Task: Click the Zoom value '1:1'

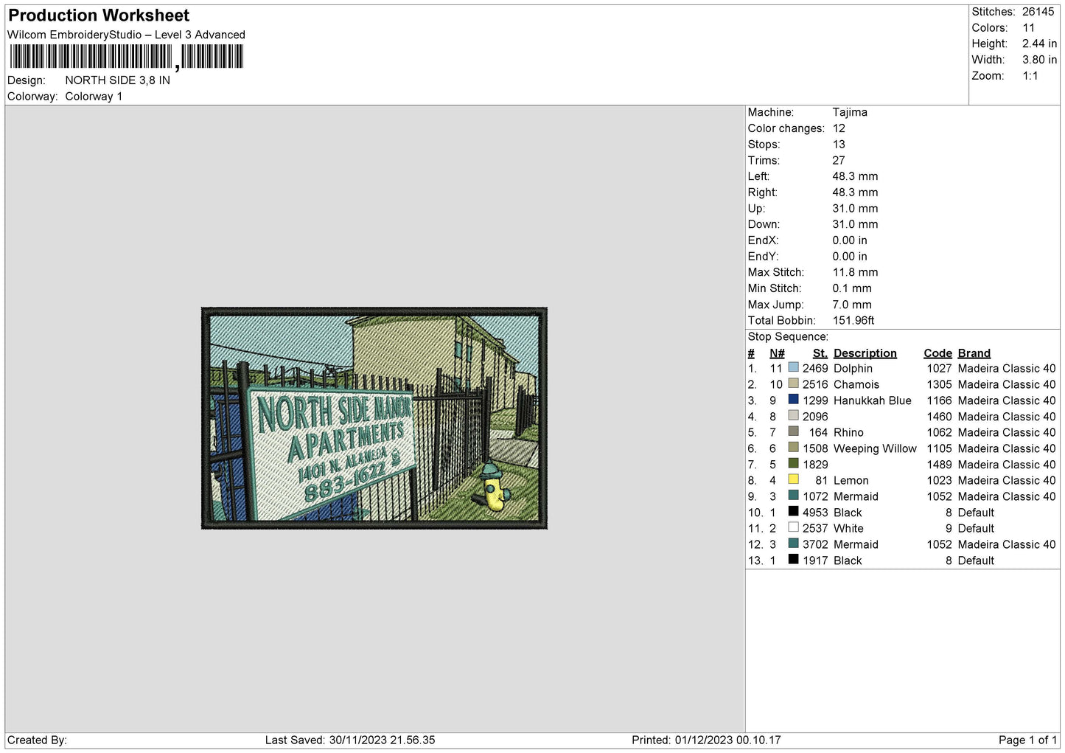Action: pos(1030,76)
